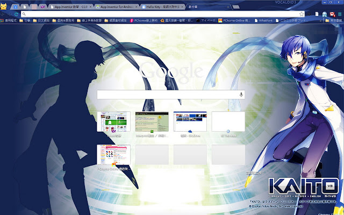The height and width of the screenshot is (215, 344).
Task: Switch to the Yahoo pinned tab
Action: [x=43, y=7]
